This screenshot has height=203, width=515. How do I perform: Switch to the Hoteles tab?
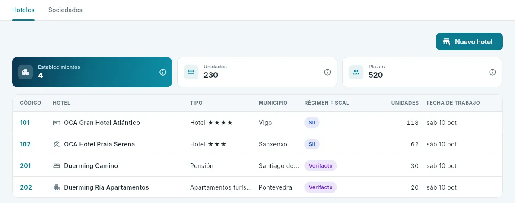(x=23, y=10)
